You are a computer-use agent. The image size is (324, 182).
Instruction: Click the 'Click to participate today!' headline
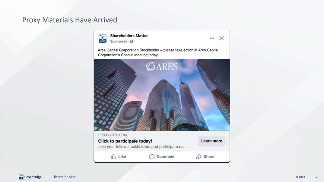point(125,141)
